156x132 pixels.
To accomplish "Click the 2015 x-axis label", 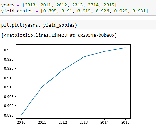I will pos(125,122).
